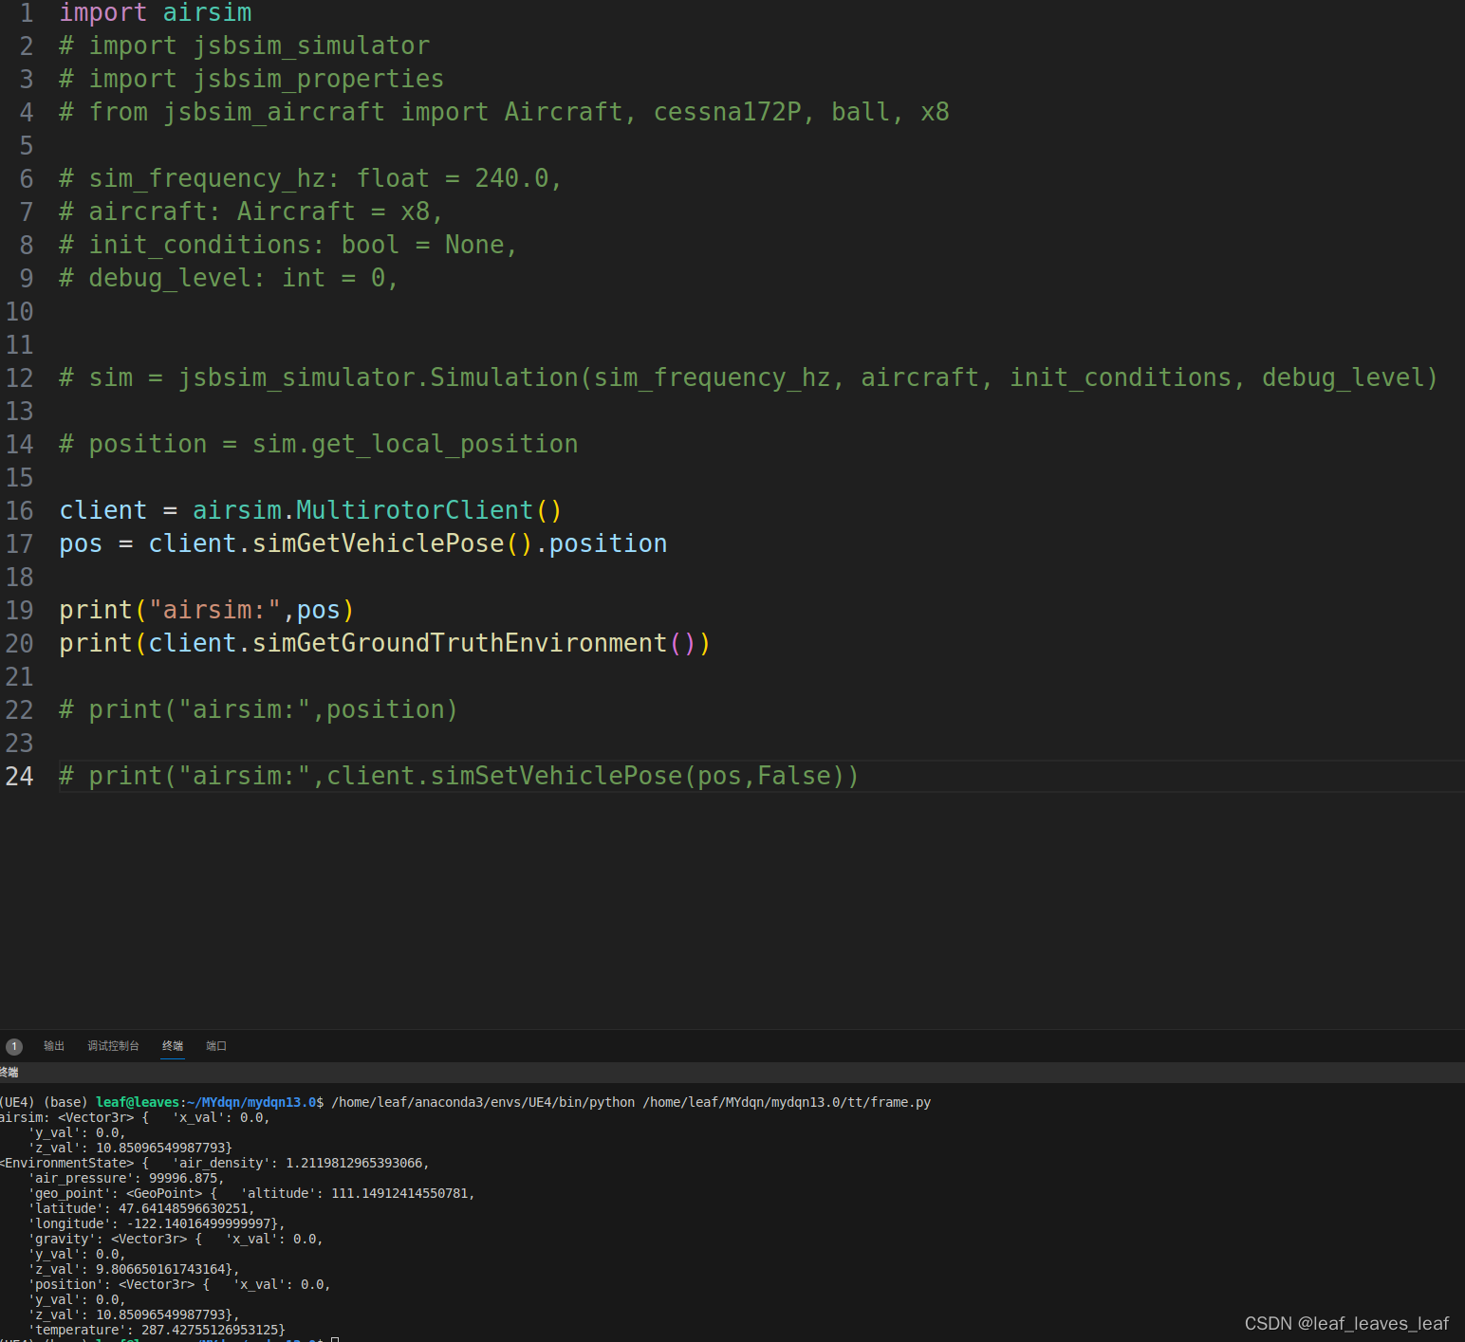Screen dimensions: 1465x1342
Task: Click the '# debug_level: int = 0,' line
Action: [229, 278]
